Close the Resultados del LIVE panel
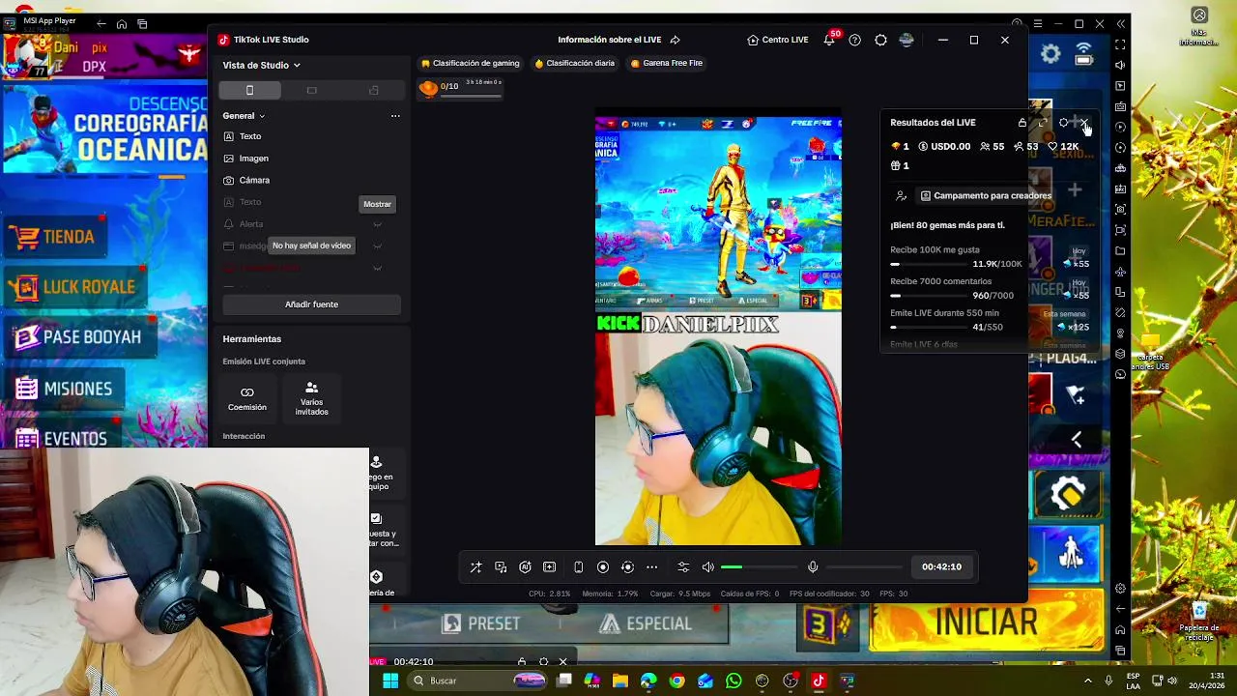The width and height of the screenshot is (1237, 696). coord(1084,123)
